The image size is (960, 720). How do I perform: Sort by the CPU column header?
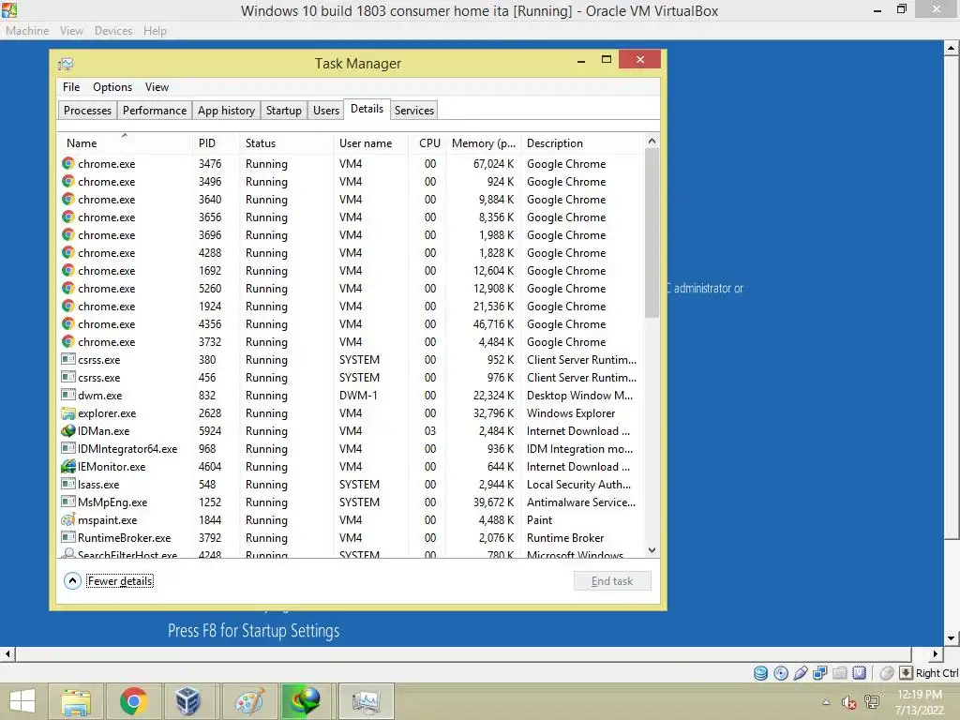coord(429,143)
